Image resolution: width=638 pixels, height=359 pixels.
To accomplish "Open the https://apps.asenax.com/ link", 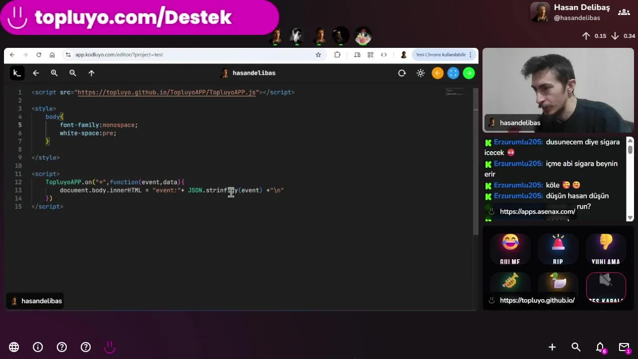I will pos(537,211).
